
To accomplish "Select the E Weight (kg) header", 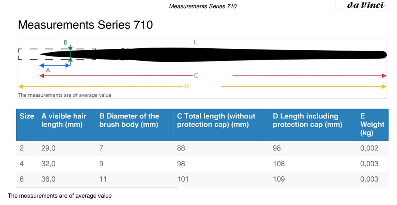I will (x=372, y=125).
